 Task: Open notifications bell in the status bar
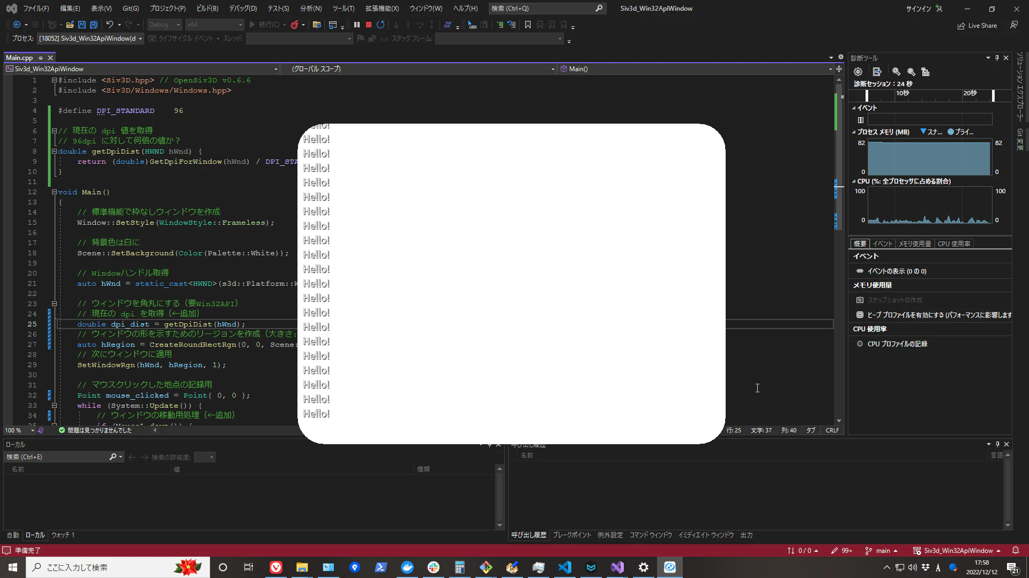point(1016,550)
